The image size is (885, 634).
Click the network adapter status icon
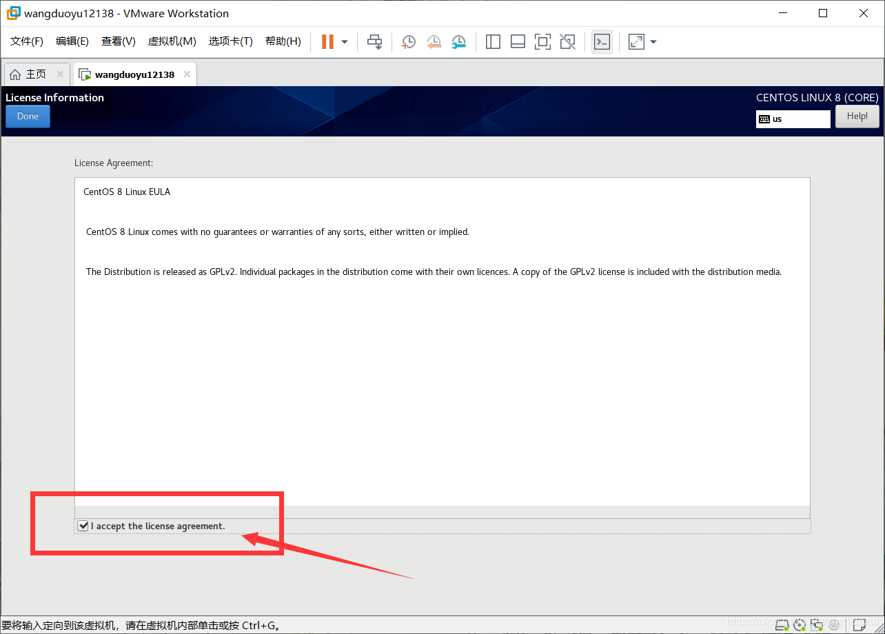816,625
